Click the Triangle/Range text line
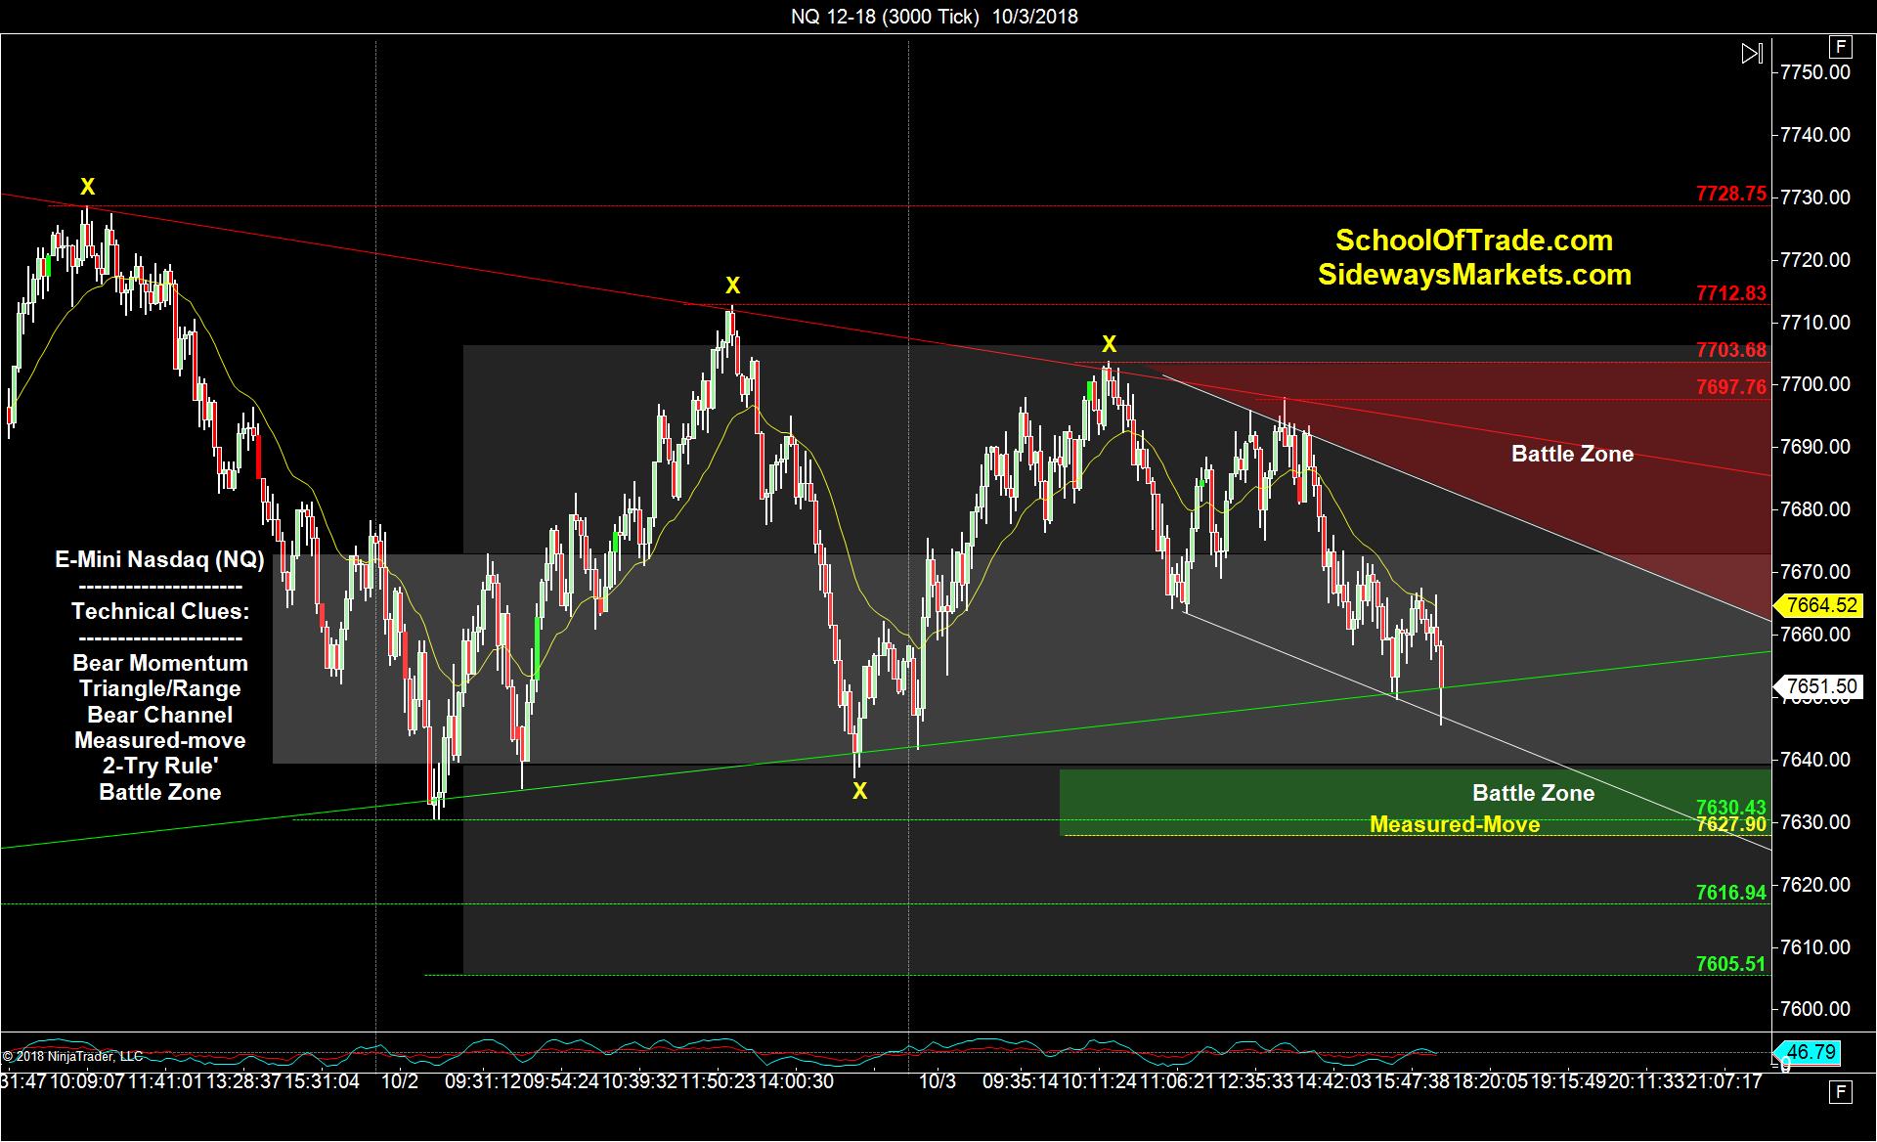Viewport: 1877px width, 1142px height. (x=160, y=688)
